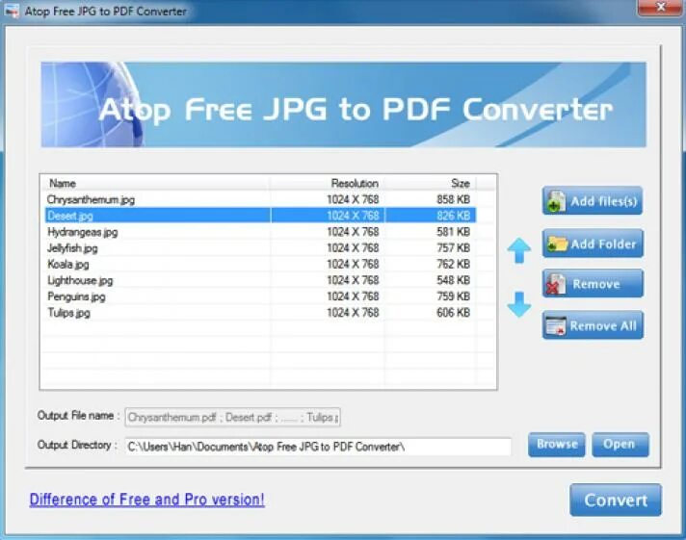
Task: Browse for an output directory
Action: coord(557,445)
